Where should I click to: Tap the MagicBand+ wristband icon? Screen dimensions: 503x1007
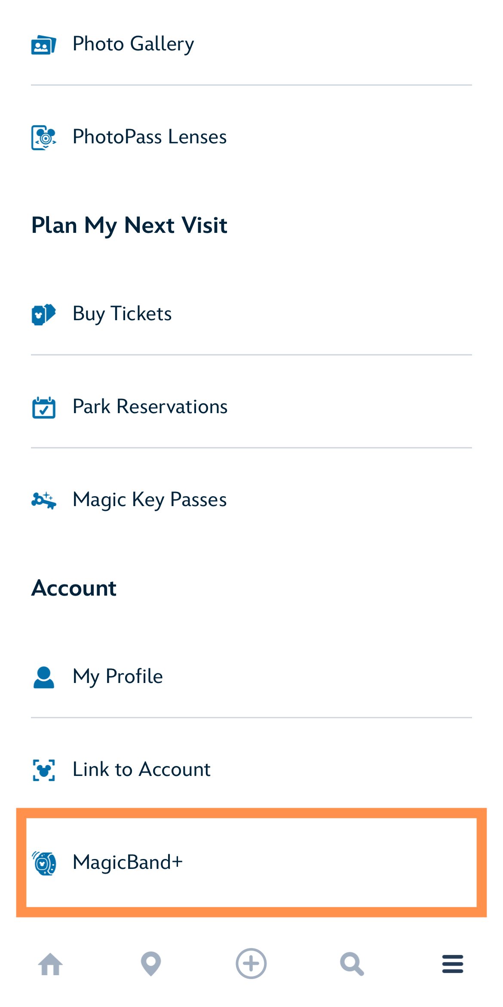(43, 863)
